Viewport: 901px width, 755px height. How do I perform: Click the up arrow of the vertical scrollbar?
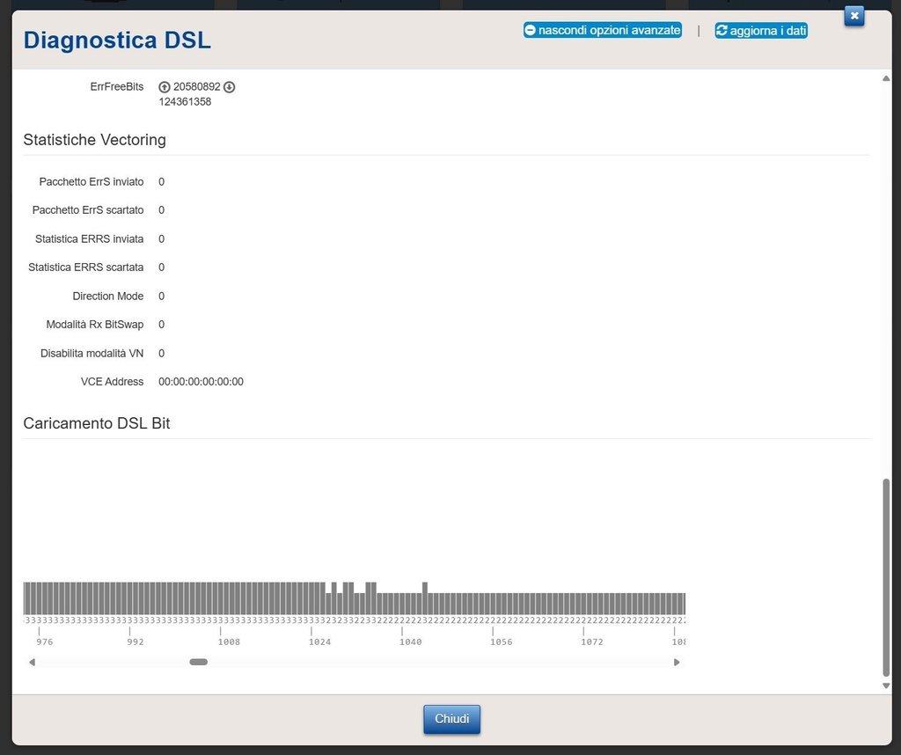tap(886, 78)
